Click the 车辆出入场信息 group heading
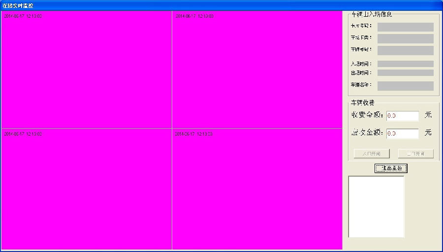The image size is (443, 252). click(371, 14)
